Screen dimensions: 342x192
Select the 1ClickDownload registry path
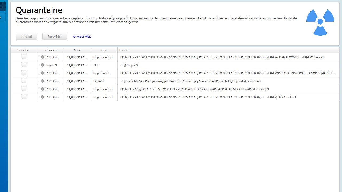[208, 97]
